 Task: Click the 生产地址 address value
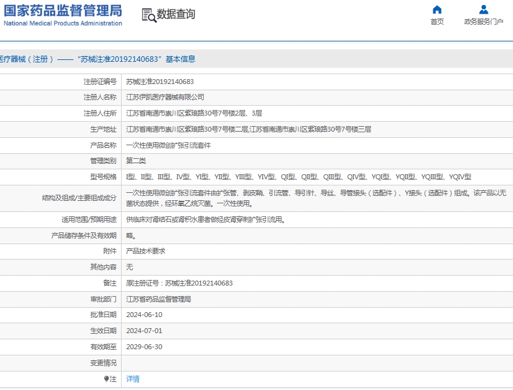(249, 129)
